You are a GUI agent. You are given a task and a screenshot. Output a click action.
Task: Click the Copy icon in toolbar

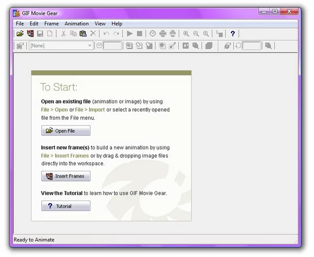pyautogui.click(x=73, y=33)
